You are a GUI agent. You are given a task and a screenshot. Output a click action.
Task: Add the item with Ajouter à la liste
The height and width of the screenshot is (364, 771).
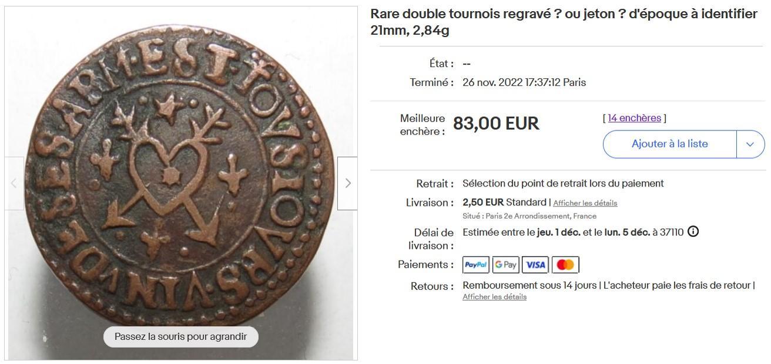point(669,144)
